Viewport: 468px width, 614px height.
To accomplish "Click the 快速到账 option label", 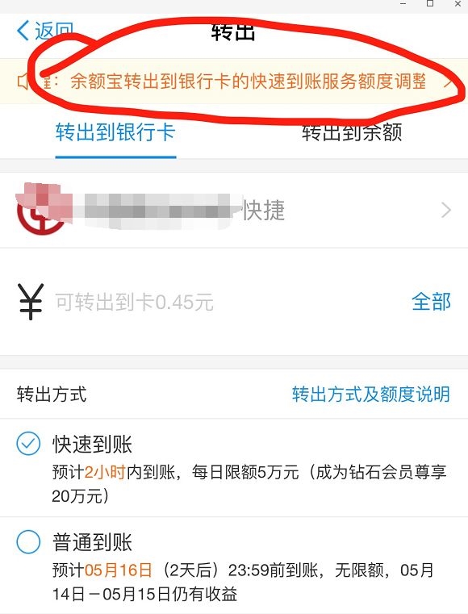I will tap(93, 444).
